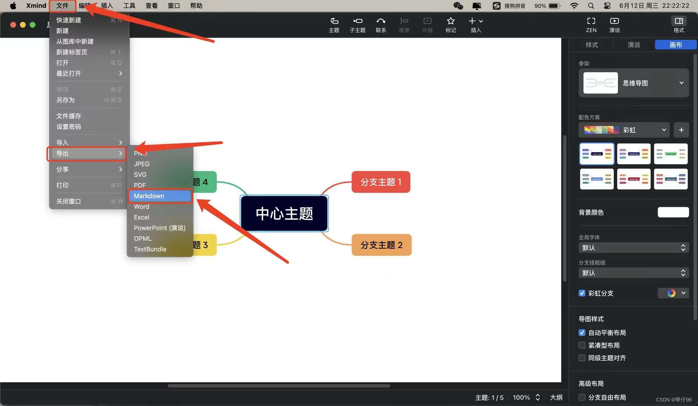Expand the 最近打开 submenu
Screen dimensions: 698x406
[89, 73]
